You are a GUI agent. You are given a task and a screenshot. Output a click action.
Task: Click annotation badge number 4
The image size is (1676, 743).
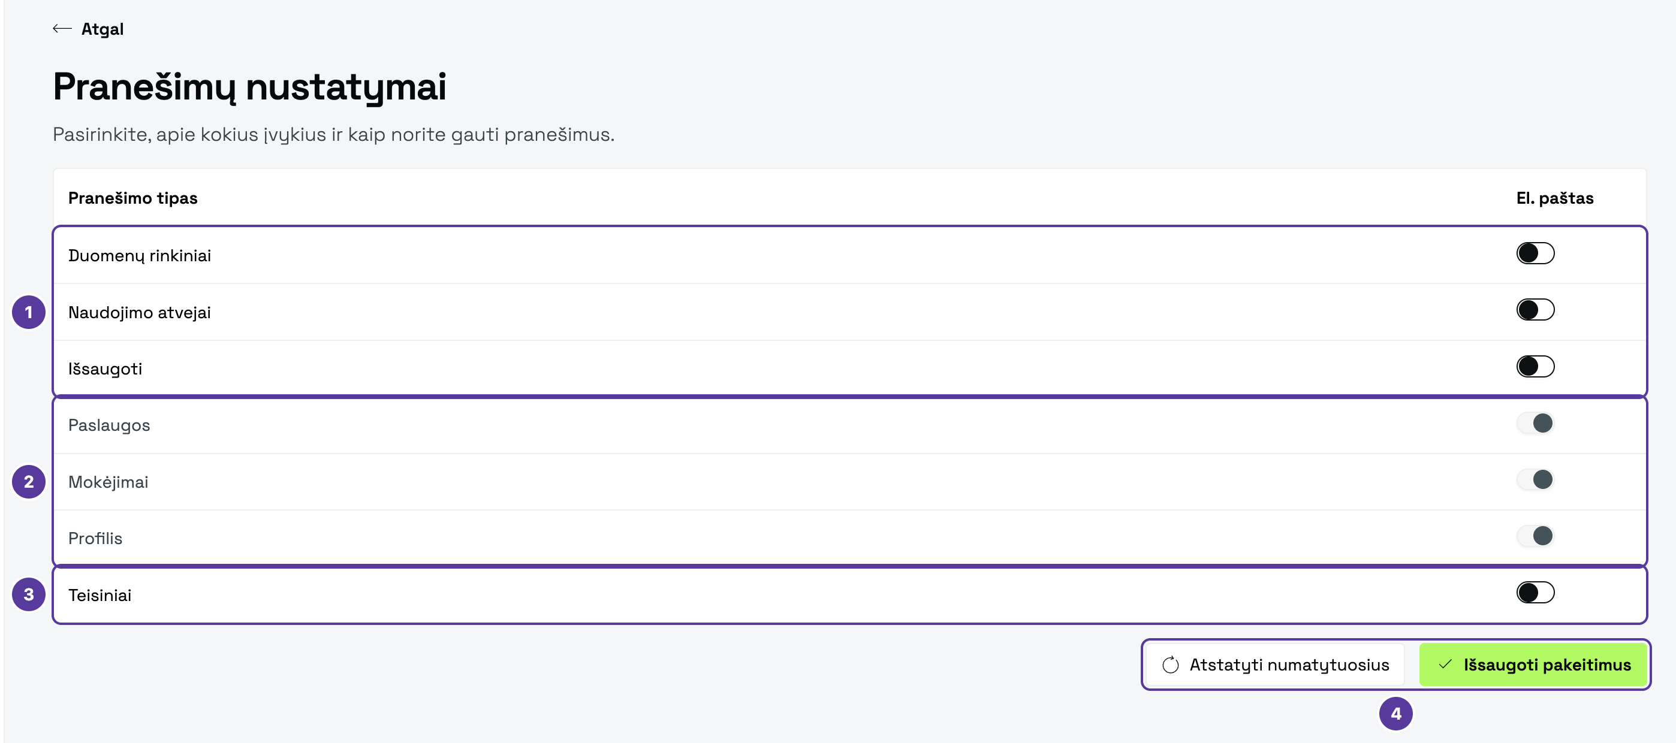1395,714
